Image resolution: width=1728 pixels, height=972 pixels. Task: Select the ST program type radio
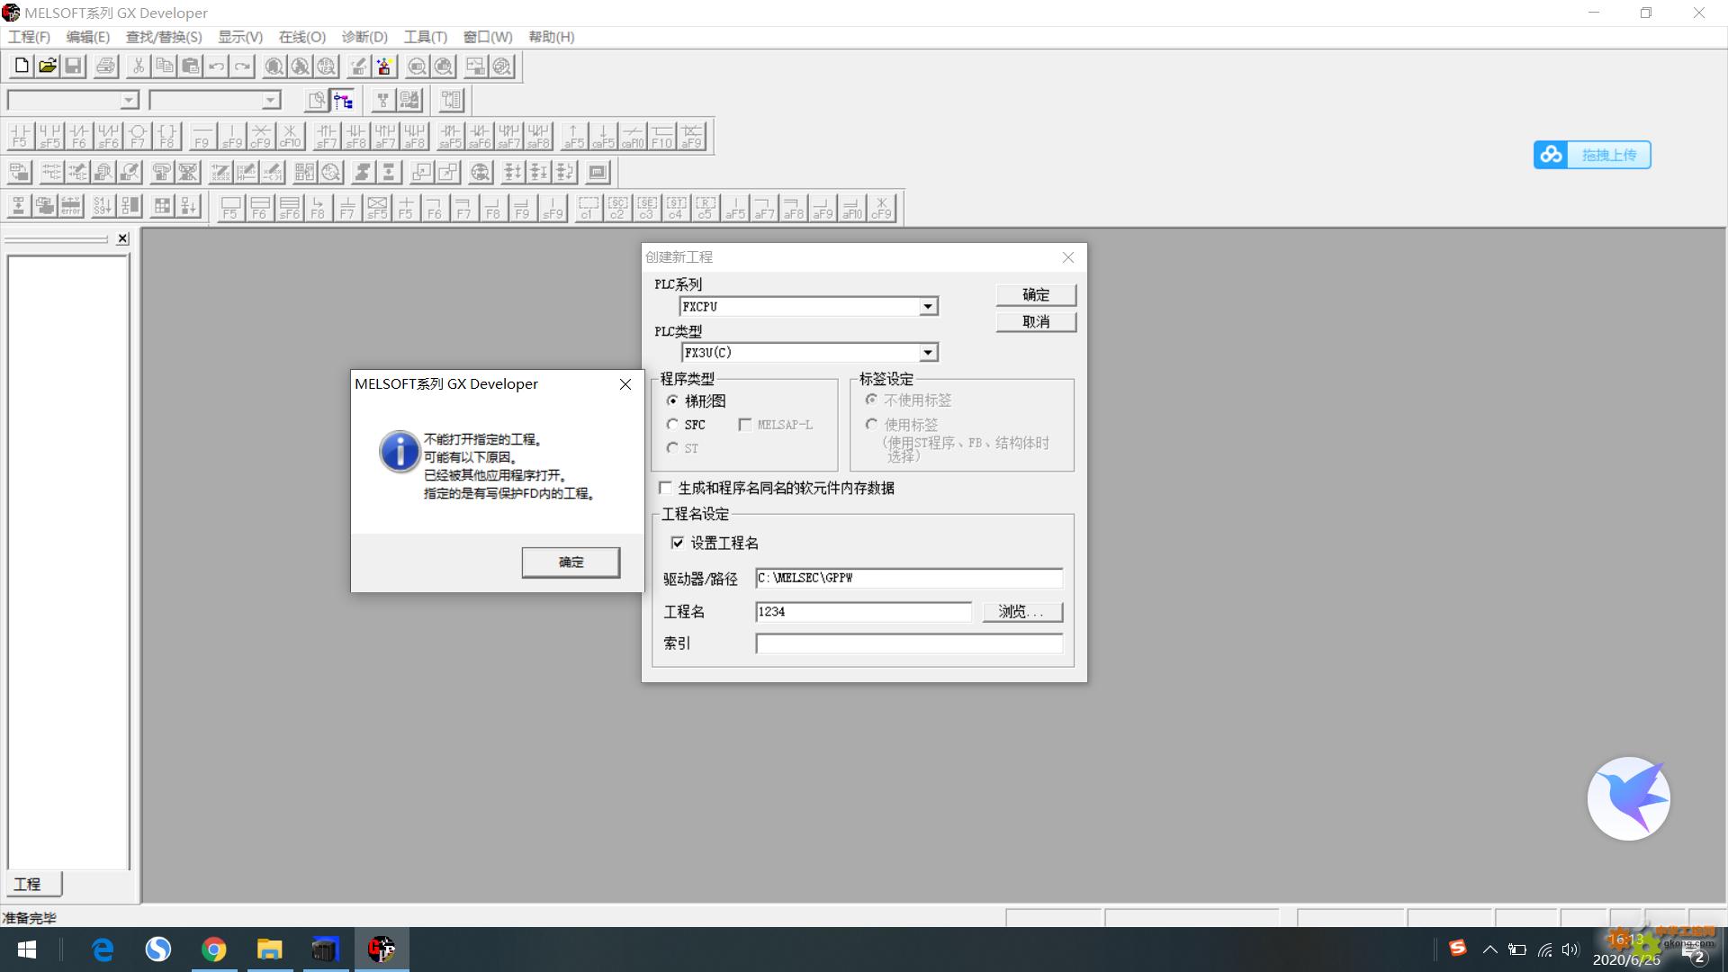click(672, 447)
